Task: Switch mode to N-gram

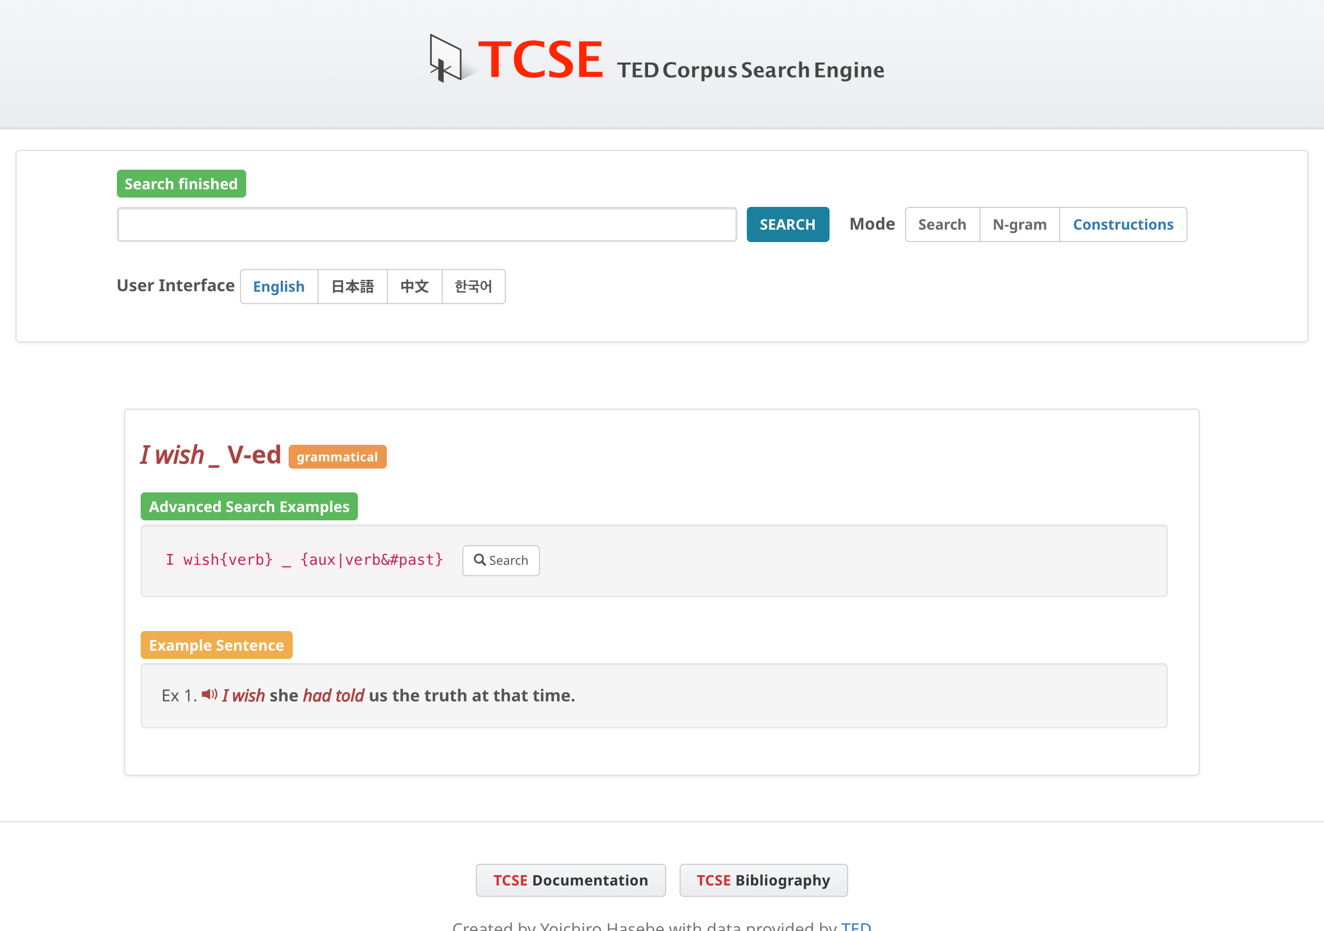Action: (x=1019, y=224)
